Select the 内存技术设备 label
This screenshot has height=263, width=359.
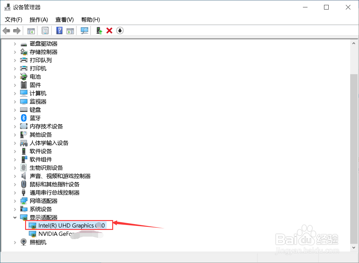pyautogui.click(x=46, y=126)
